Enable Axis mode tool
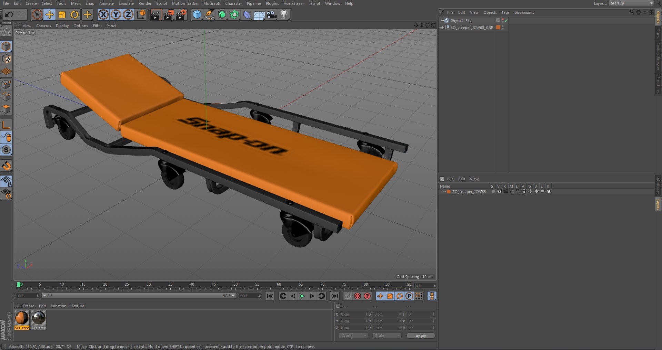The width and height of the screenshot is (662, 350). [x=6, y=125]
